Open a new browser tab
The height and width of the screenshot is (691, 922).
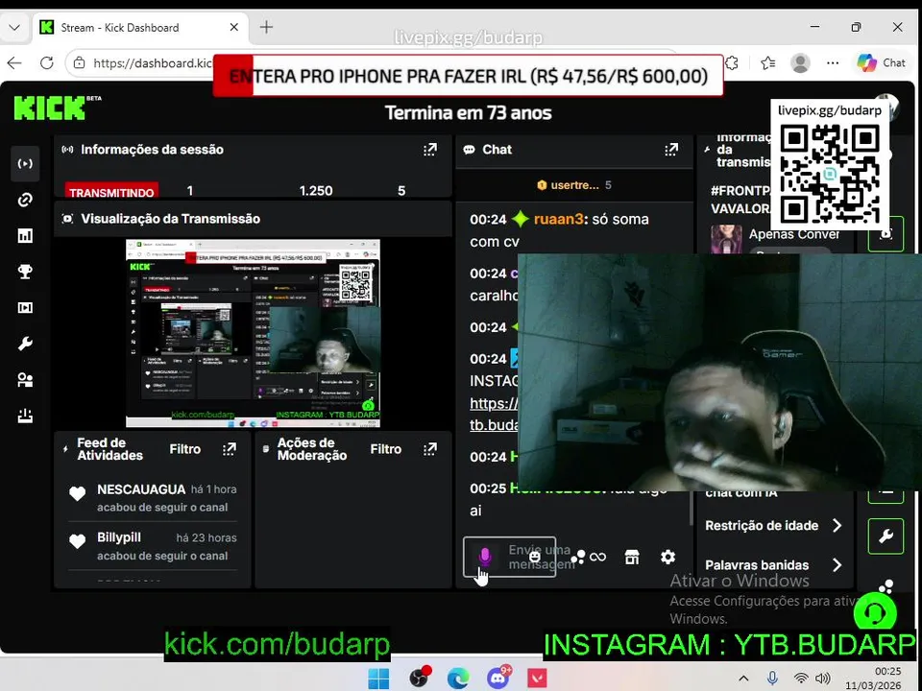[266, 27]
